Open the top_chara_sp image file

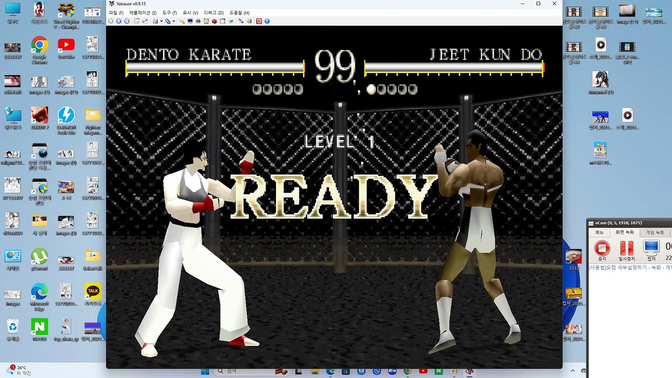coord(66,330)
